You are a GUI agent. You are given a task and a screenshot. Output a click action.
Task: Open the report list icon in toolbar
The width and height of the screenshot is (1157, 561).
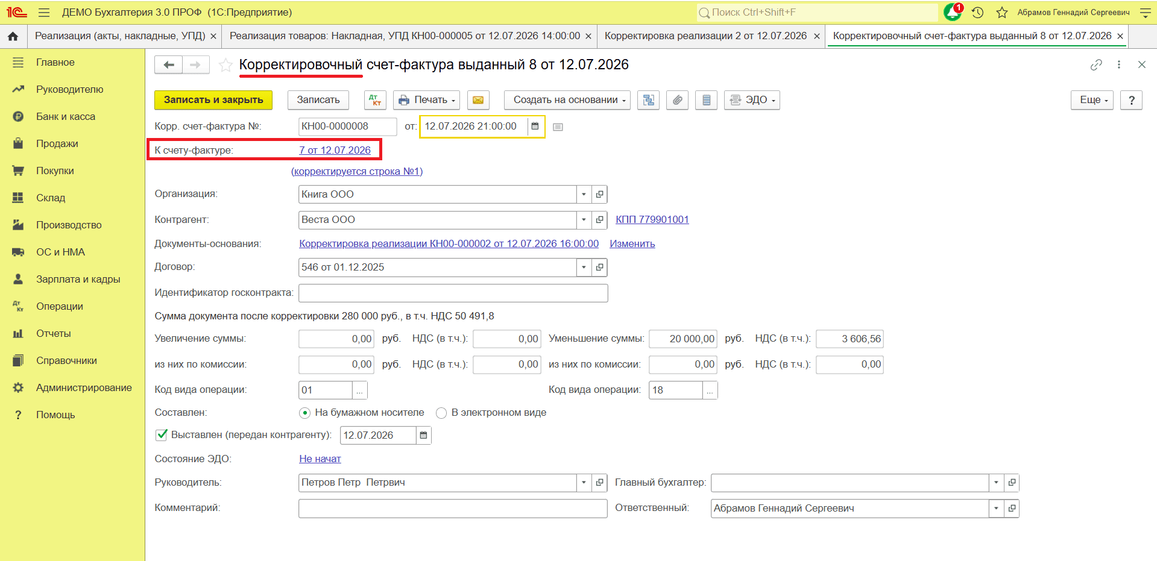[x=707, y=100]
